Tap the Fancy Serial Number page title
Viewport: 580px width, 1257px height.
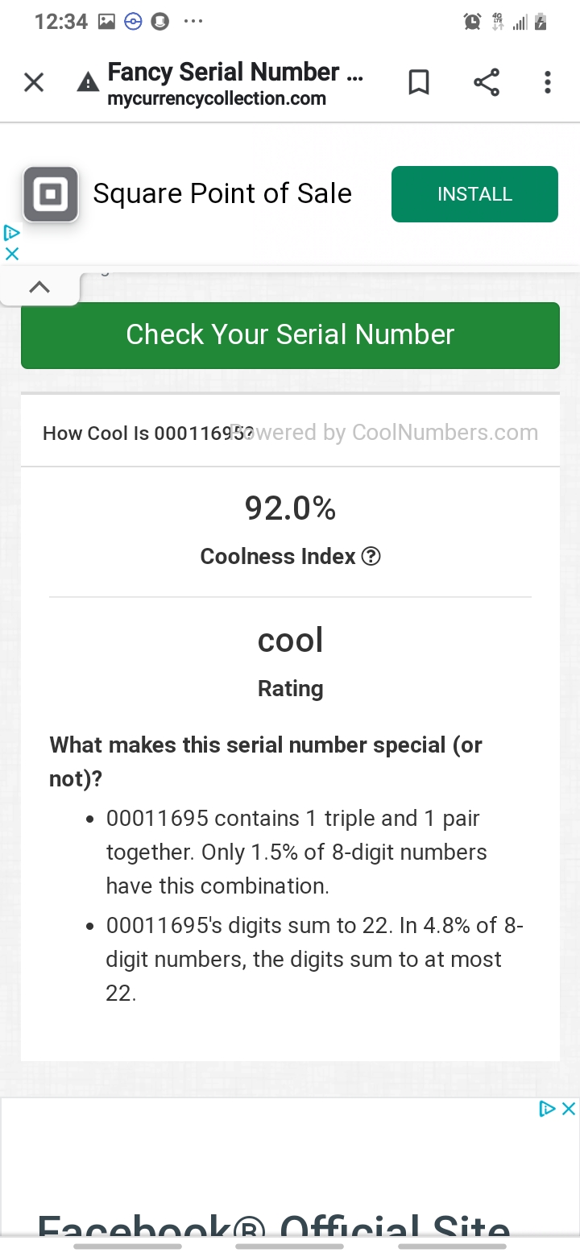click(x=234, y=72)
